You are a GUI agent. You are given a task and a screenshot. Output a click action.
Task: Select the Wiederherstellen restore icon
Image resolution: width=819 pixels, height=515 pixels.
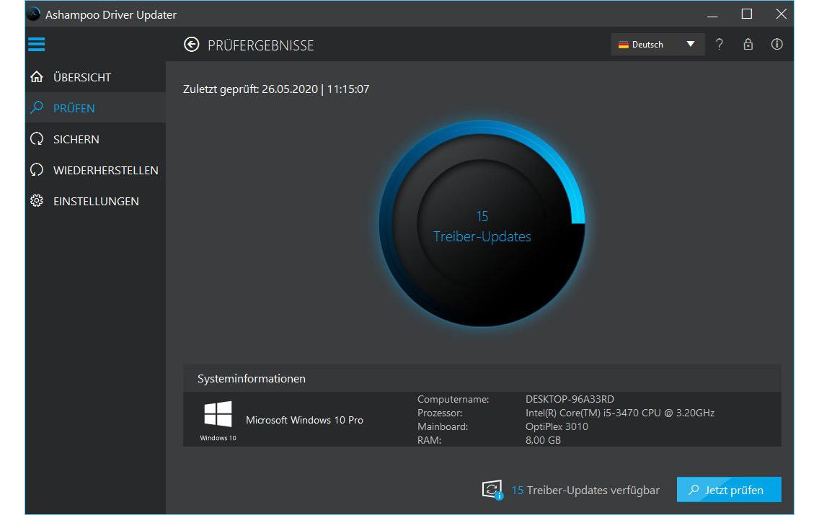coord(37,170)
